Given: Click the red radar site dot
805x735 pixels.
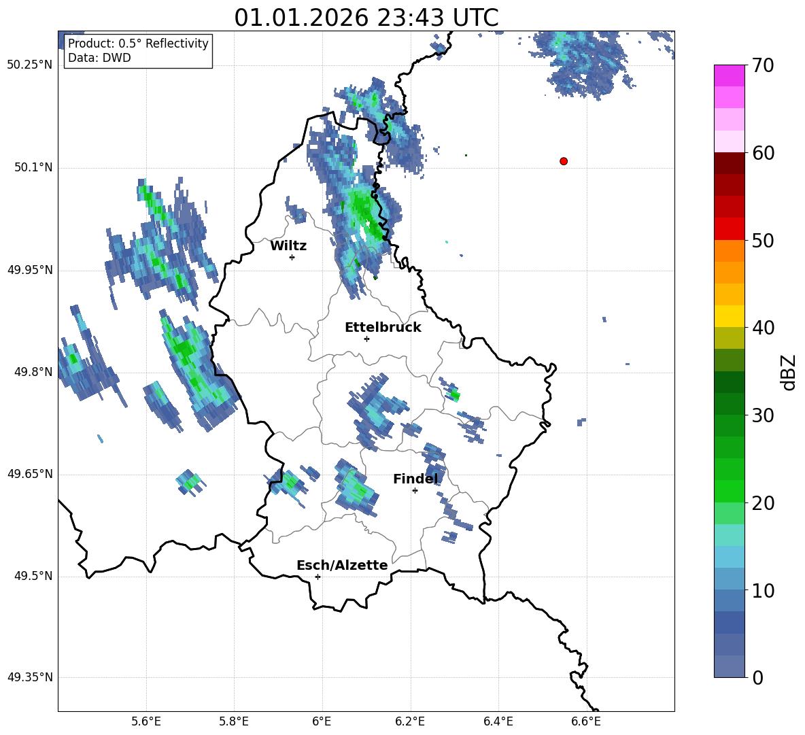Looking at the screenshot, I should [564, 161].
